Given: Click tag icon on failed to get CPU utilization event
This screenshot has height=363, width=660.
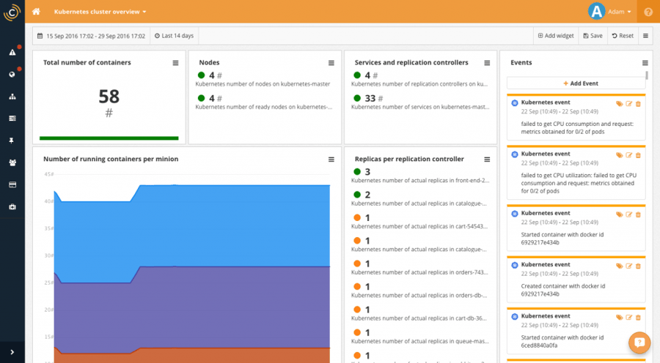Looking at the screenshot, I should pyautogui.click(x=619, y=155).
